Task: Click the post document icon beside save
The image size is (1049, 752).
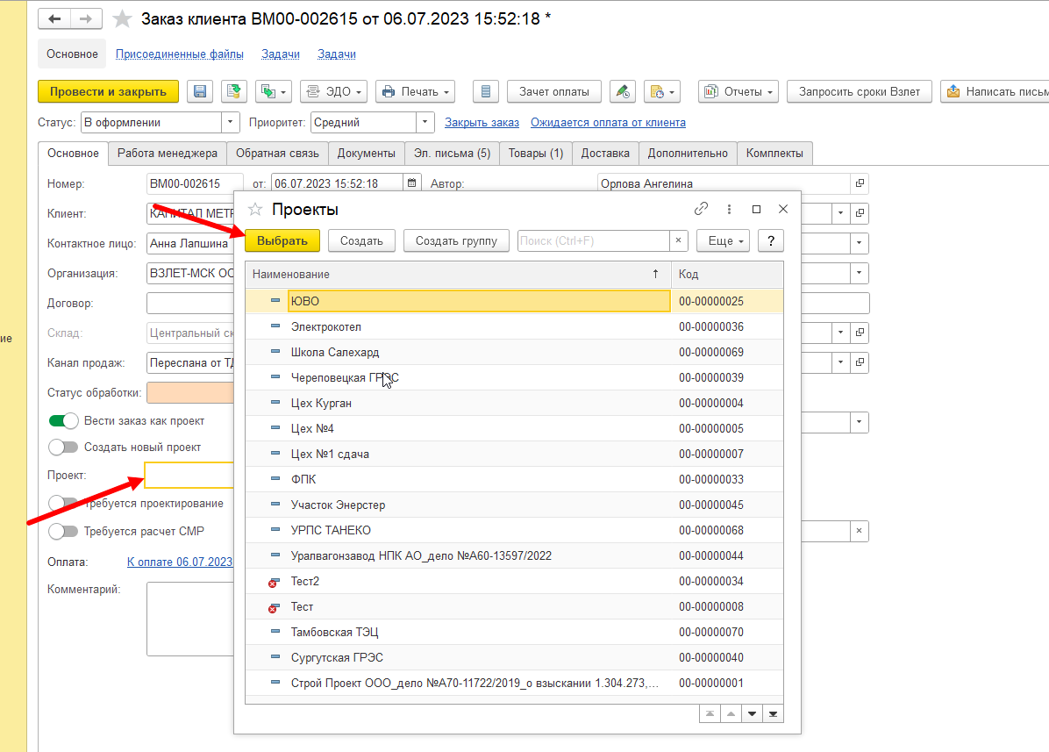Action: [x=234, y=91]
